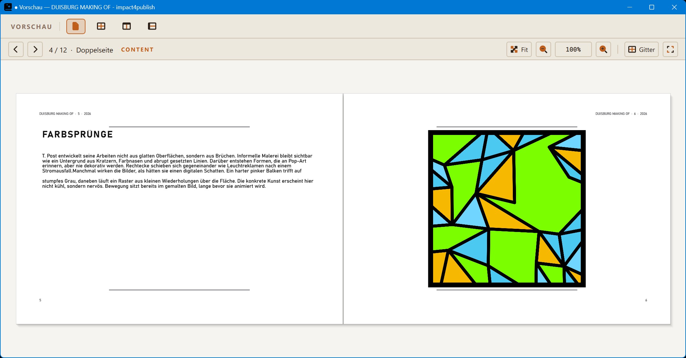Zoom in with the plus magnifier

(603, 49)
